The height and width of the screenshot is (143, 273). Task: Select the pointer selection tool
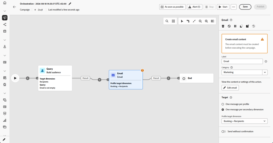(x=182, y=21)
